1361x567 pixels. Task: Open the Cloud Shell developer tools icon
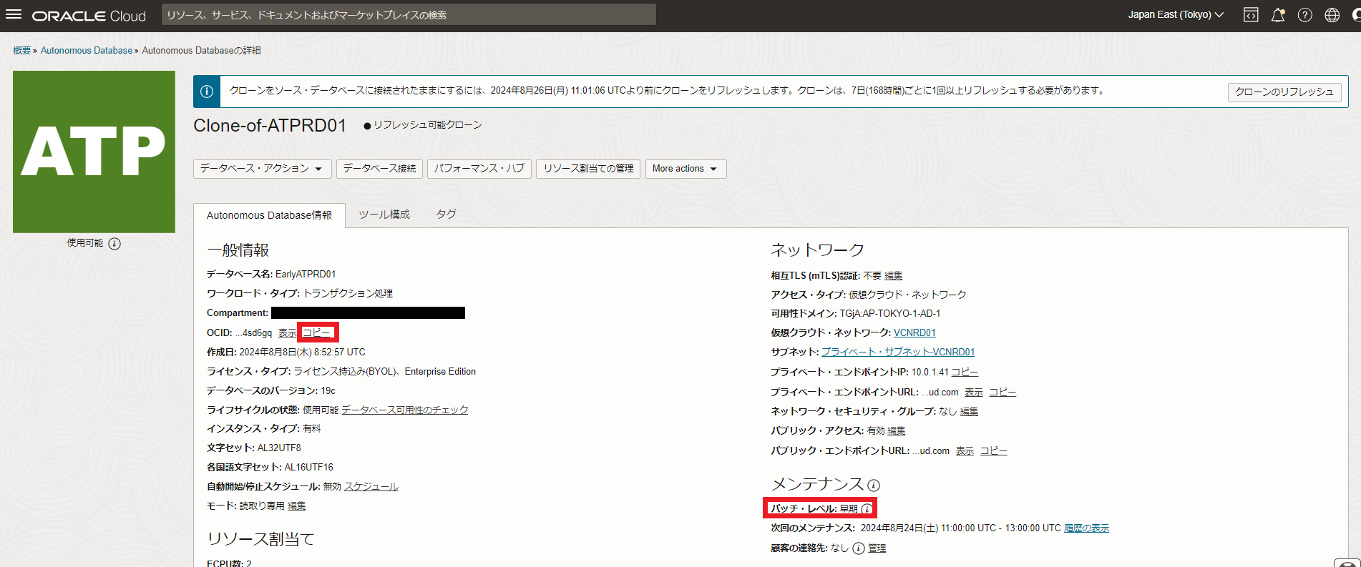pos(1251,15)
